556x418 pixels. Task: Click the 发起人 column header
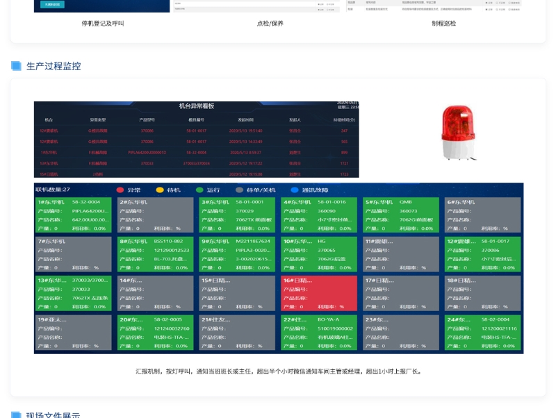tap(295, 120)
